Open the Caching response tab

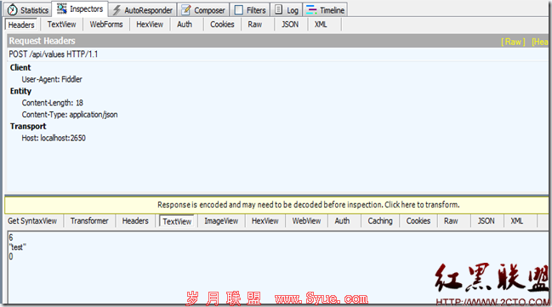click(380, 221)
